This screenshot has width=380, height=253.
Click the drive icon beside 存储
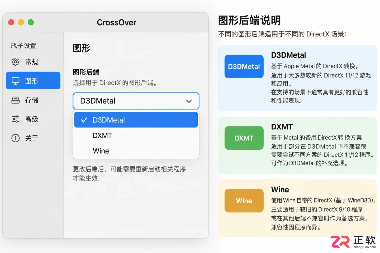pos(15,100)
